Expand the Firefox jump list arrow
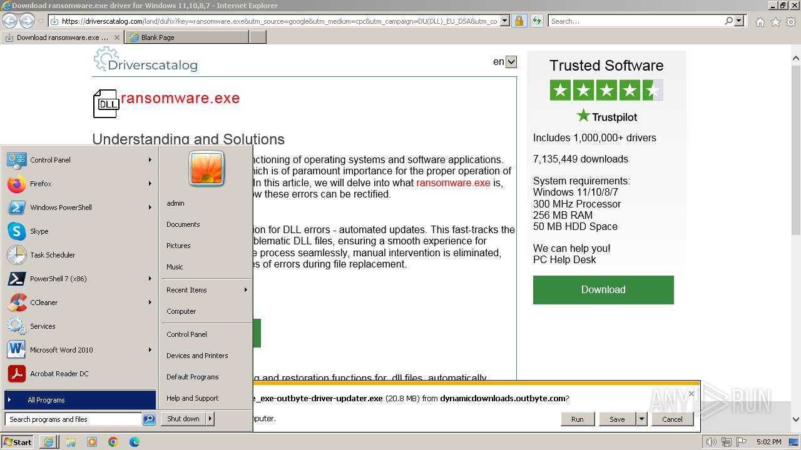Screen dimensions: 801x450 pos(150,184)
